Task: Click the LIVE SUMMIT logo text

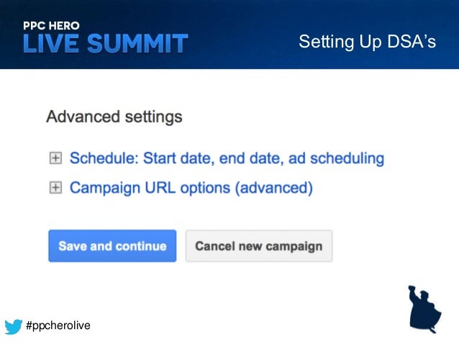Action: pos(105,42)
